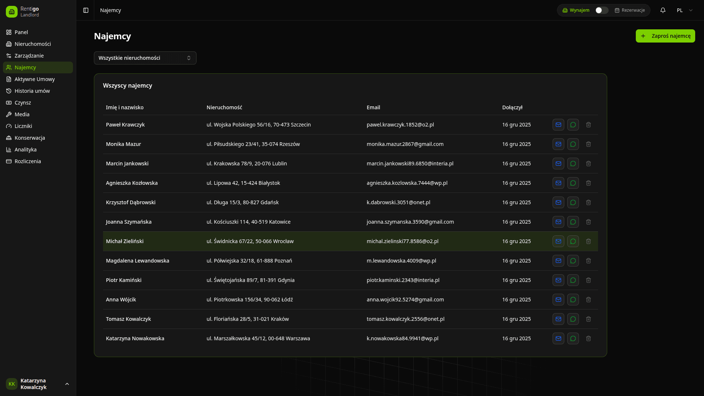Open PL language dropdown
Viewport: 704px width, 396px height.
point(684,10)
